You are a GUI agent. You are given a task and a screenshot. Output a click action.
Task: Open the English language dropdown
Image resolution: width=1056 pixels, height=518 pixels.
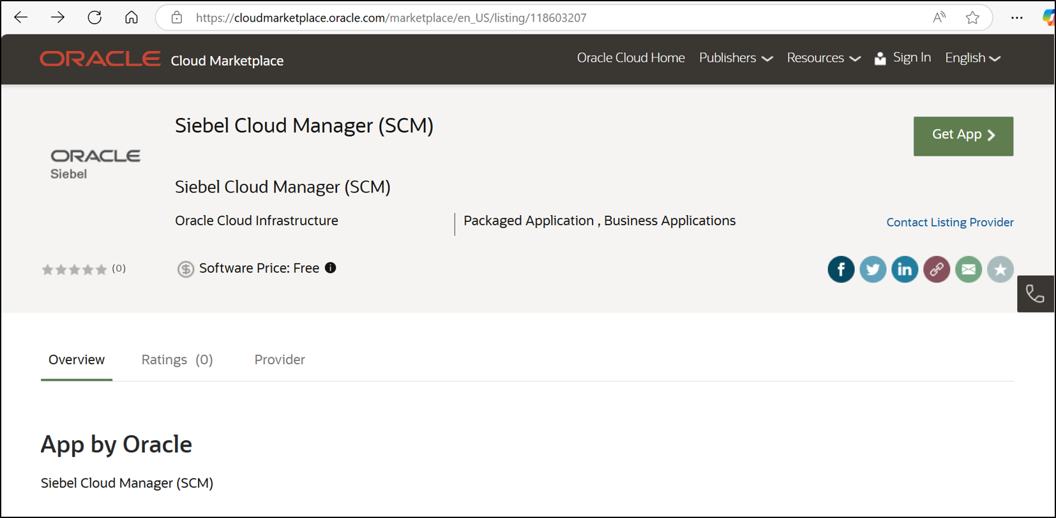tap(972, 58)
